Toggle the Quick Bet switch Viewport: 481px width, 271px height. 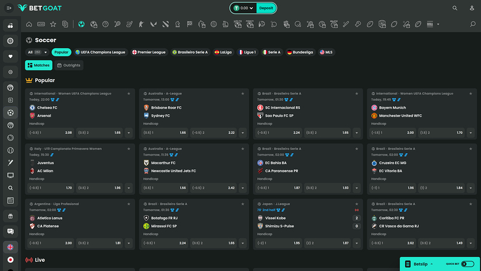tap(468, 264)
